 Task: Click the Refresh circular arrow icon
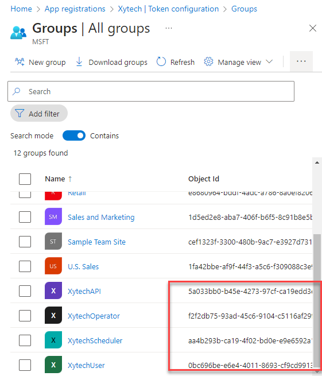pos(161,61)
